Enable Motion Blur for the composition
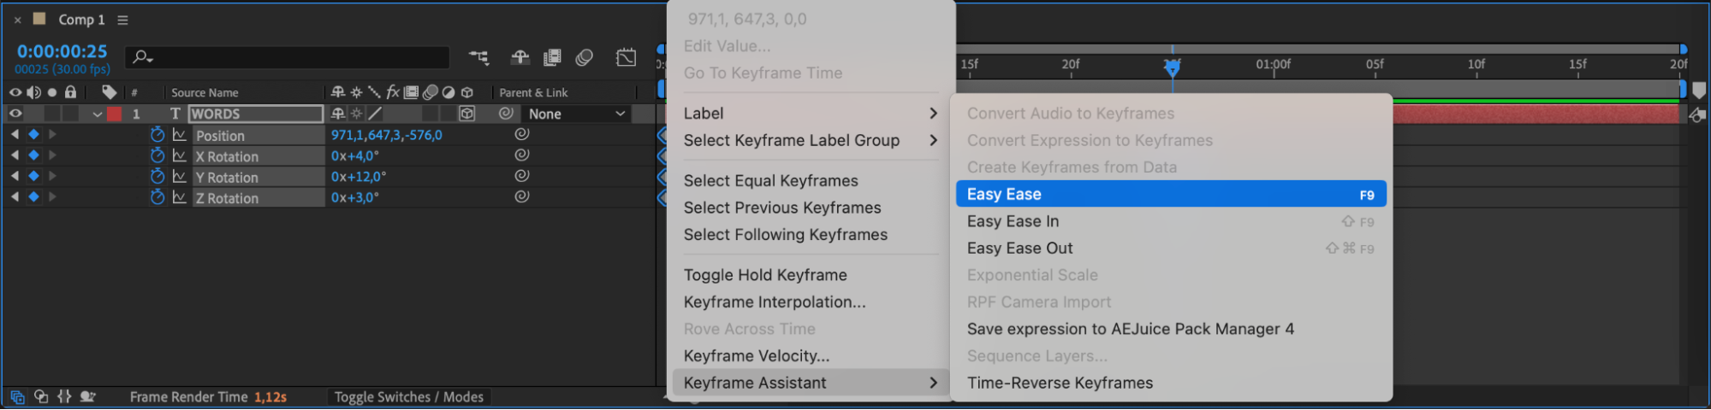 click(585, 57)
